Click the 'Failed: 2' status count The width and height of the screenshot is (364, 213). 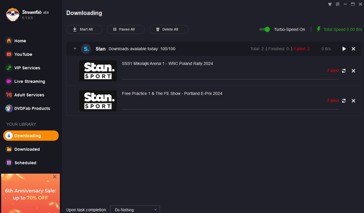click(302, 49)
